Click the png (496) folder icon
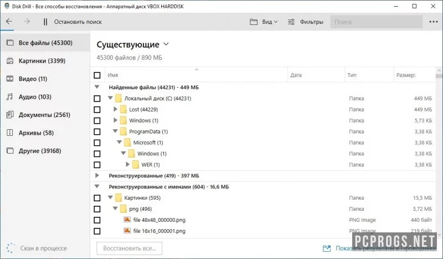Image resolution: width=443 pixels, height=259 pixels. [123, 209]
